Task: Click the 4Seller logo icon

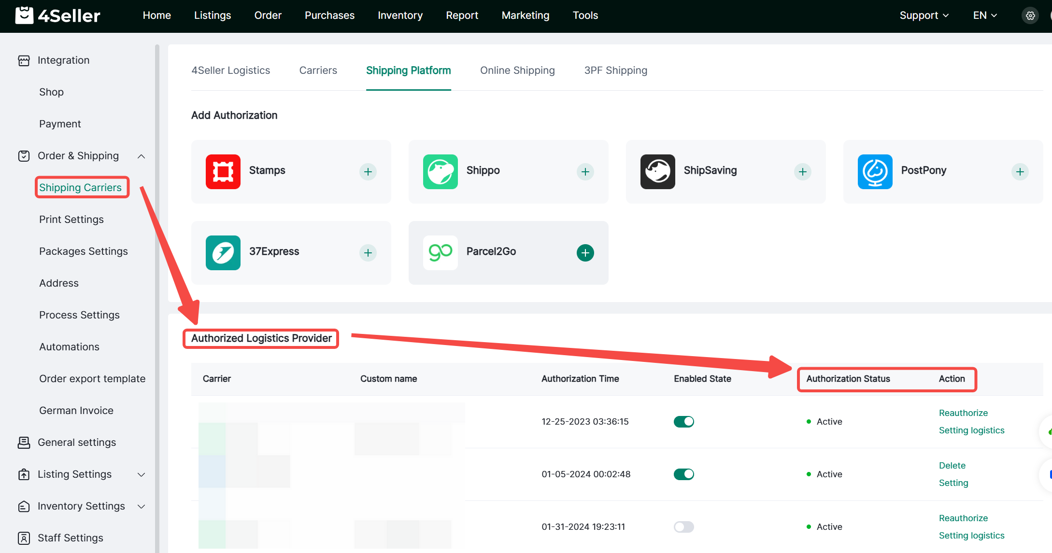Action: click(x=24, y=15)
